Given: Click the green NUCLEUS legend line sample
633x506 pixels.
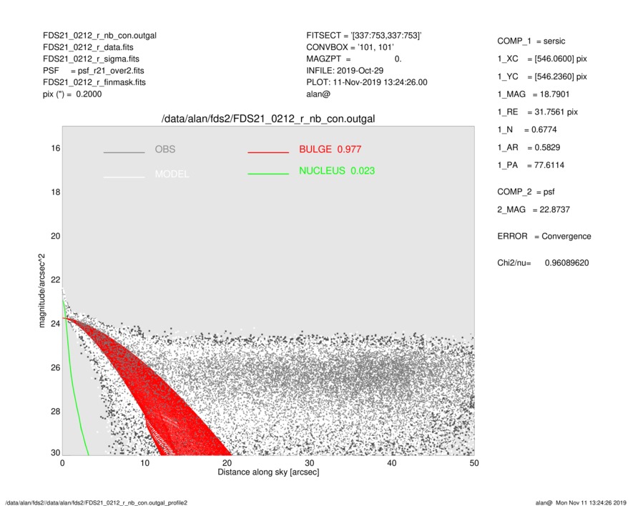Looking at the screenshot, I should pyautogui.click(x=268, y=174).
